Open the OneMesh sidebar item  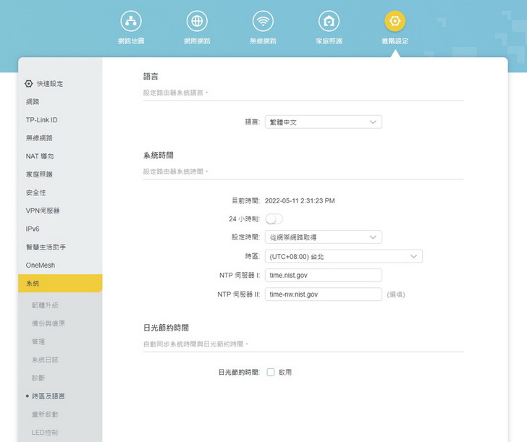[40, 265]
